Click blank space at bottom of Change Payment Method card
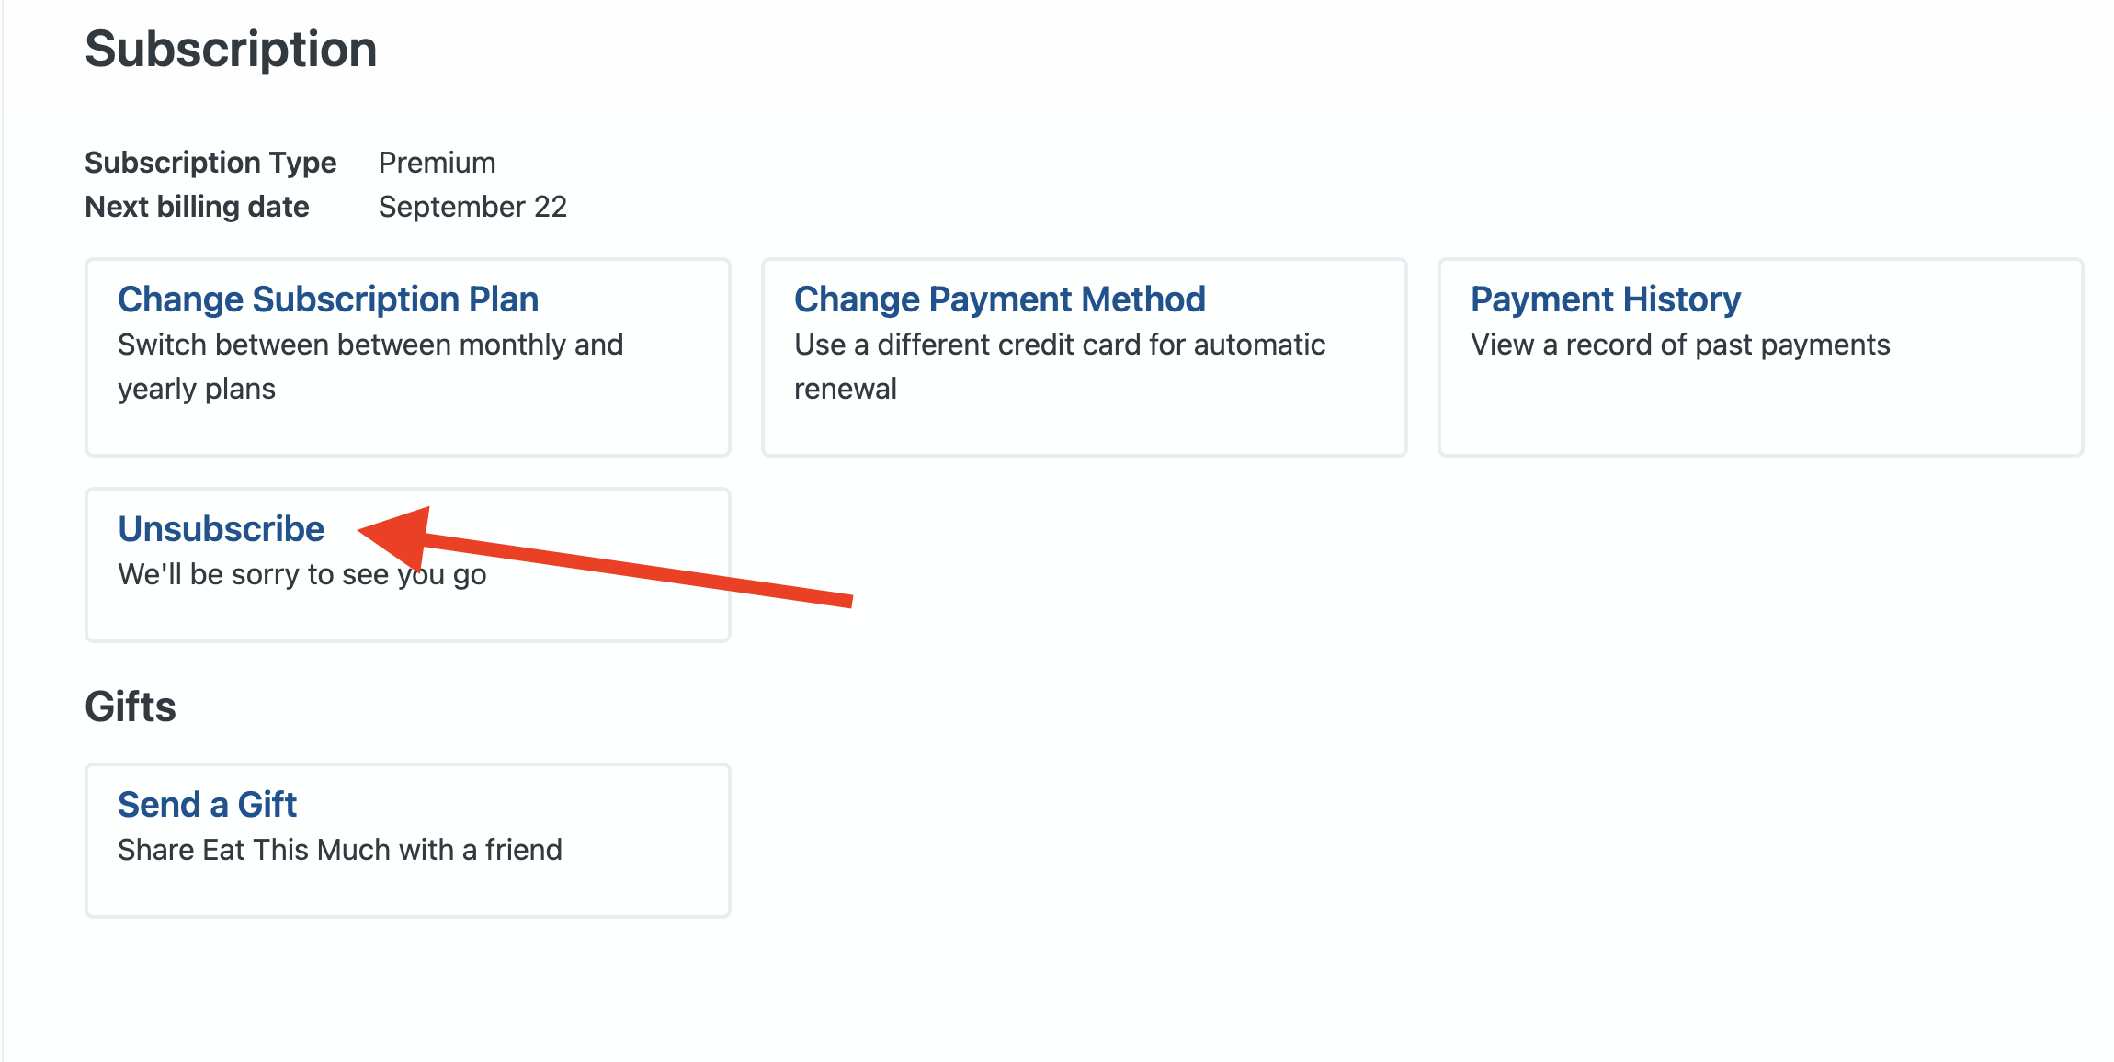The width and height of the screenshot is (2114, 1062). (x=1084, y=429)
